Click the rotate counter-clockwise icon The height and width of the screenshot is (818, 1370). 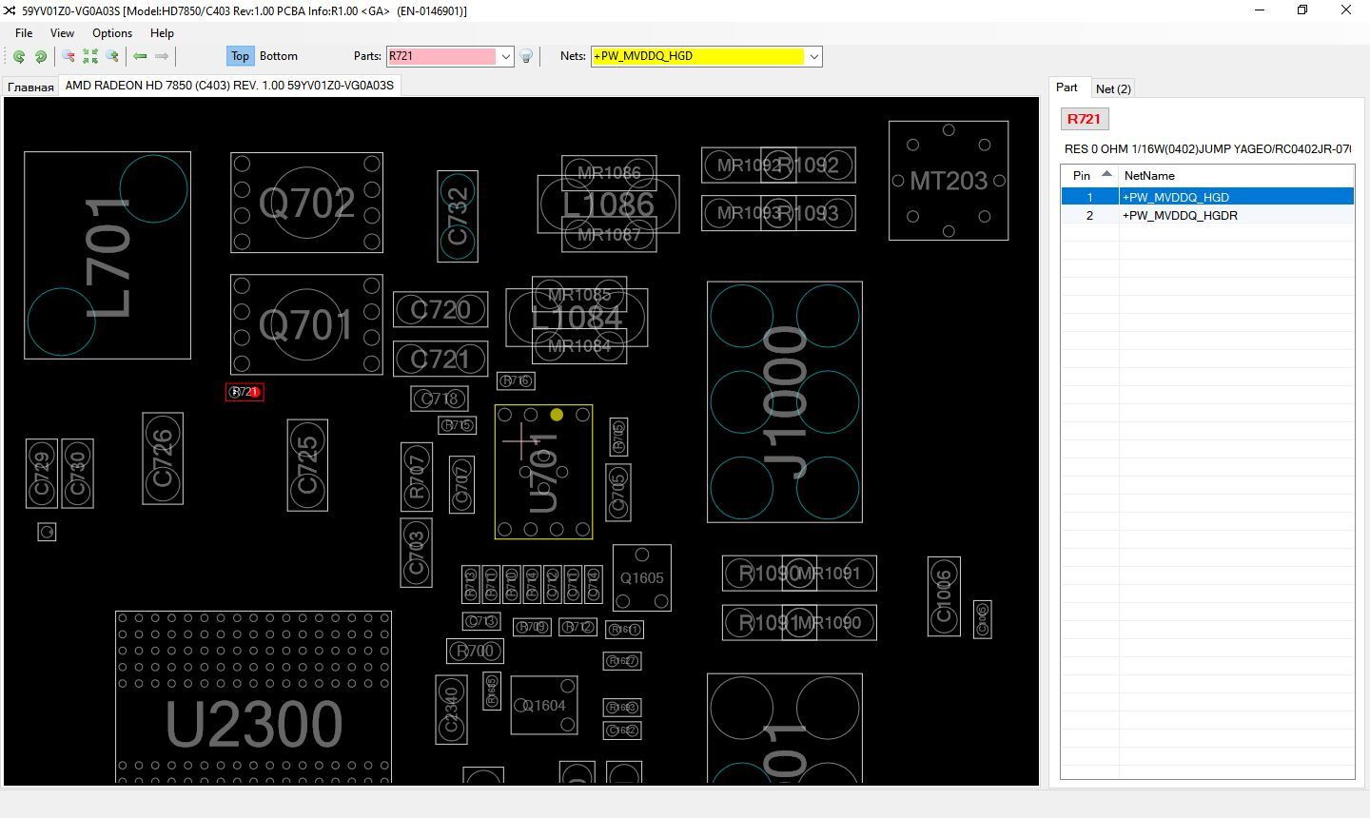19,56
